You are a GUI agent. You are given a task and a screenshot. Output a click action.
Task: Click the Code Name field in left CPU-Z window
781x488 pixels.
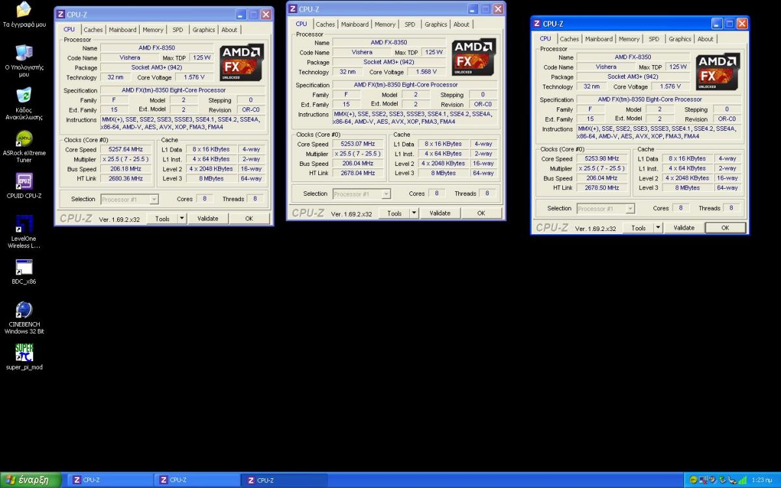[130, 58]
